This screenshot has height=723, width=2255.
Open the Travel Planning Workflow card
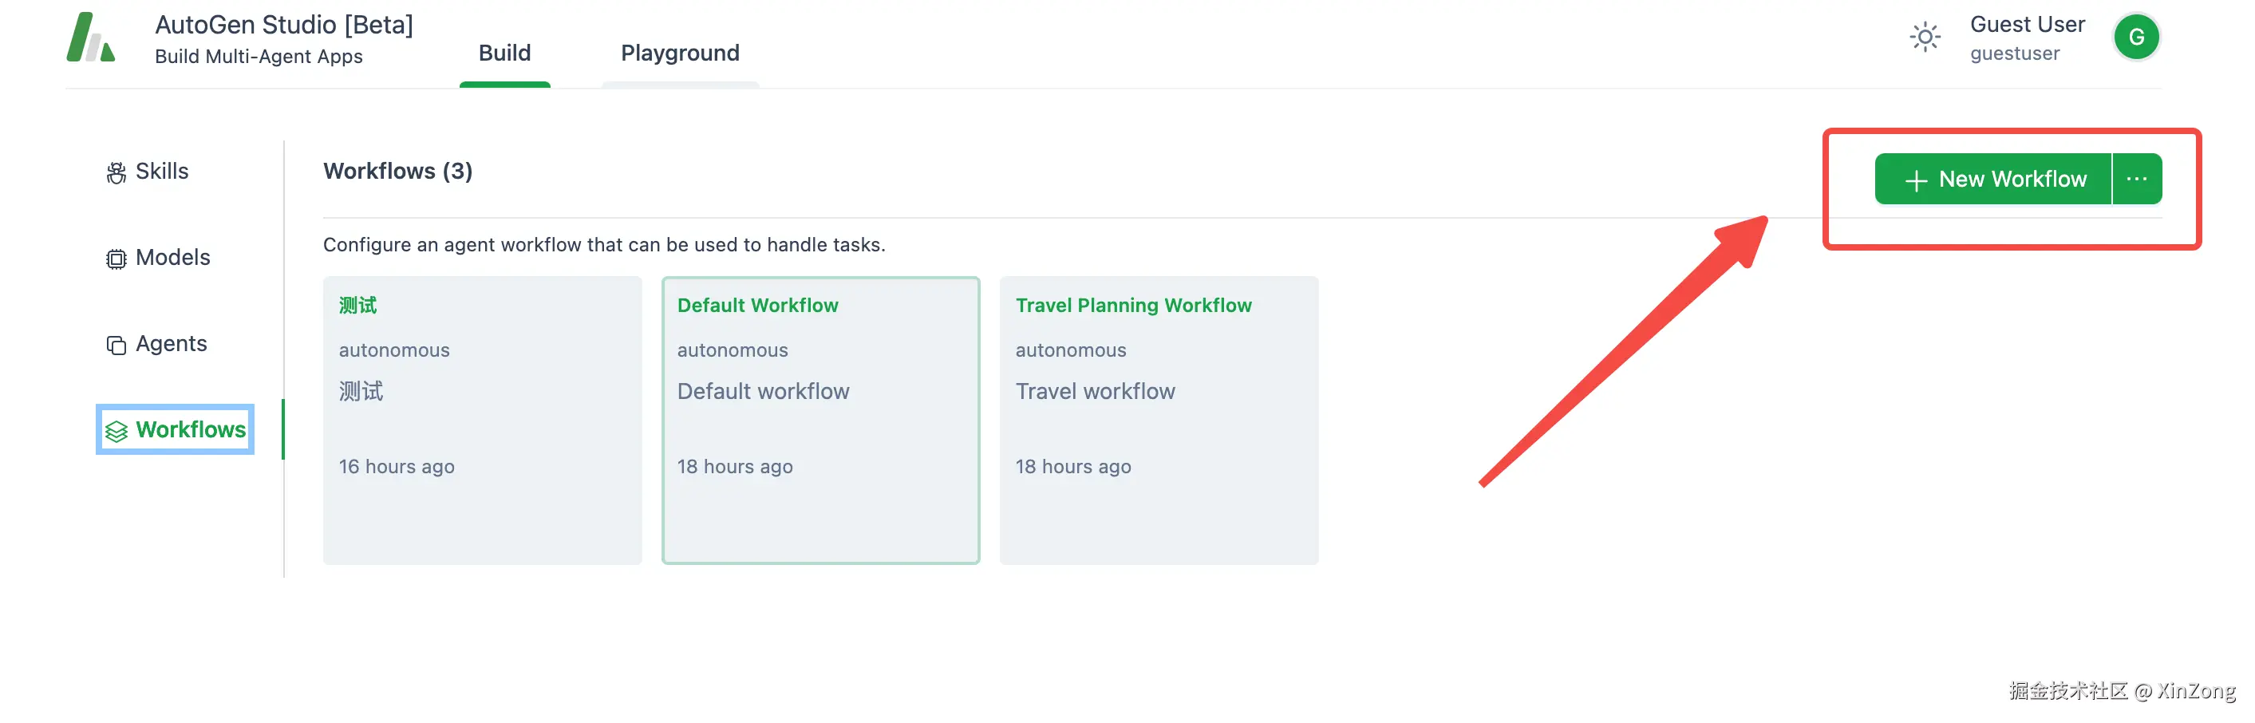[1158, 420]
